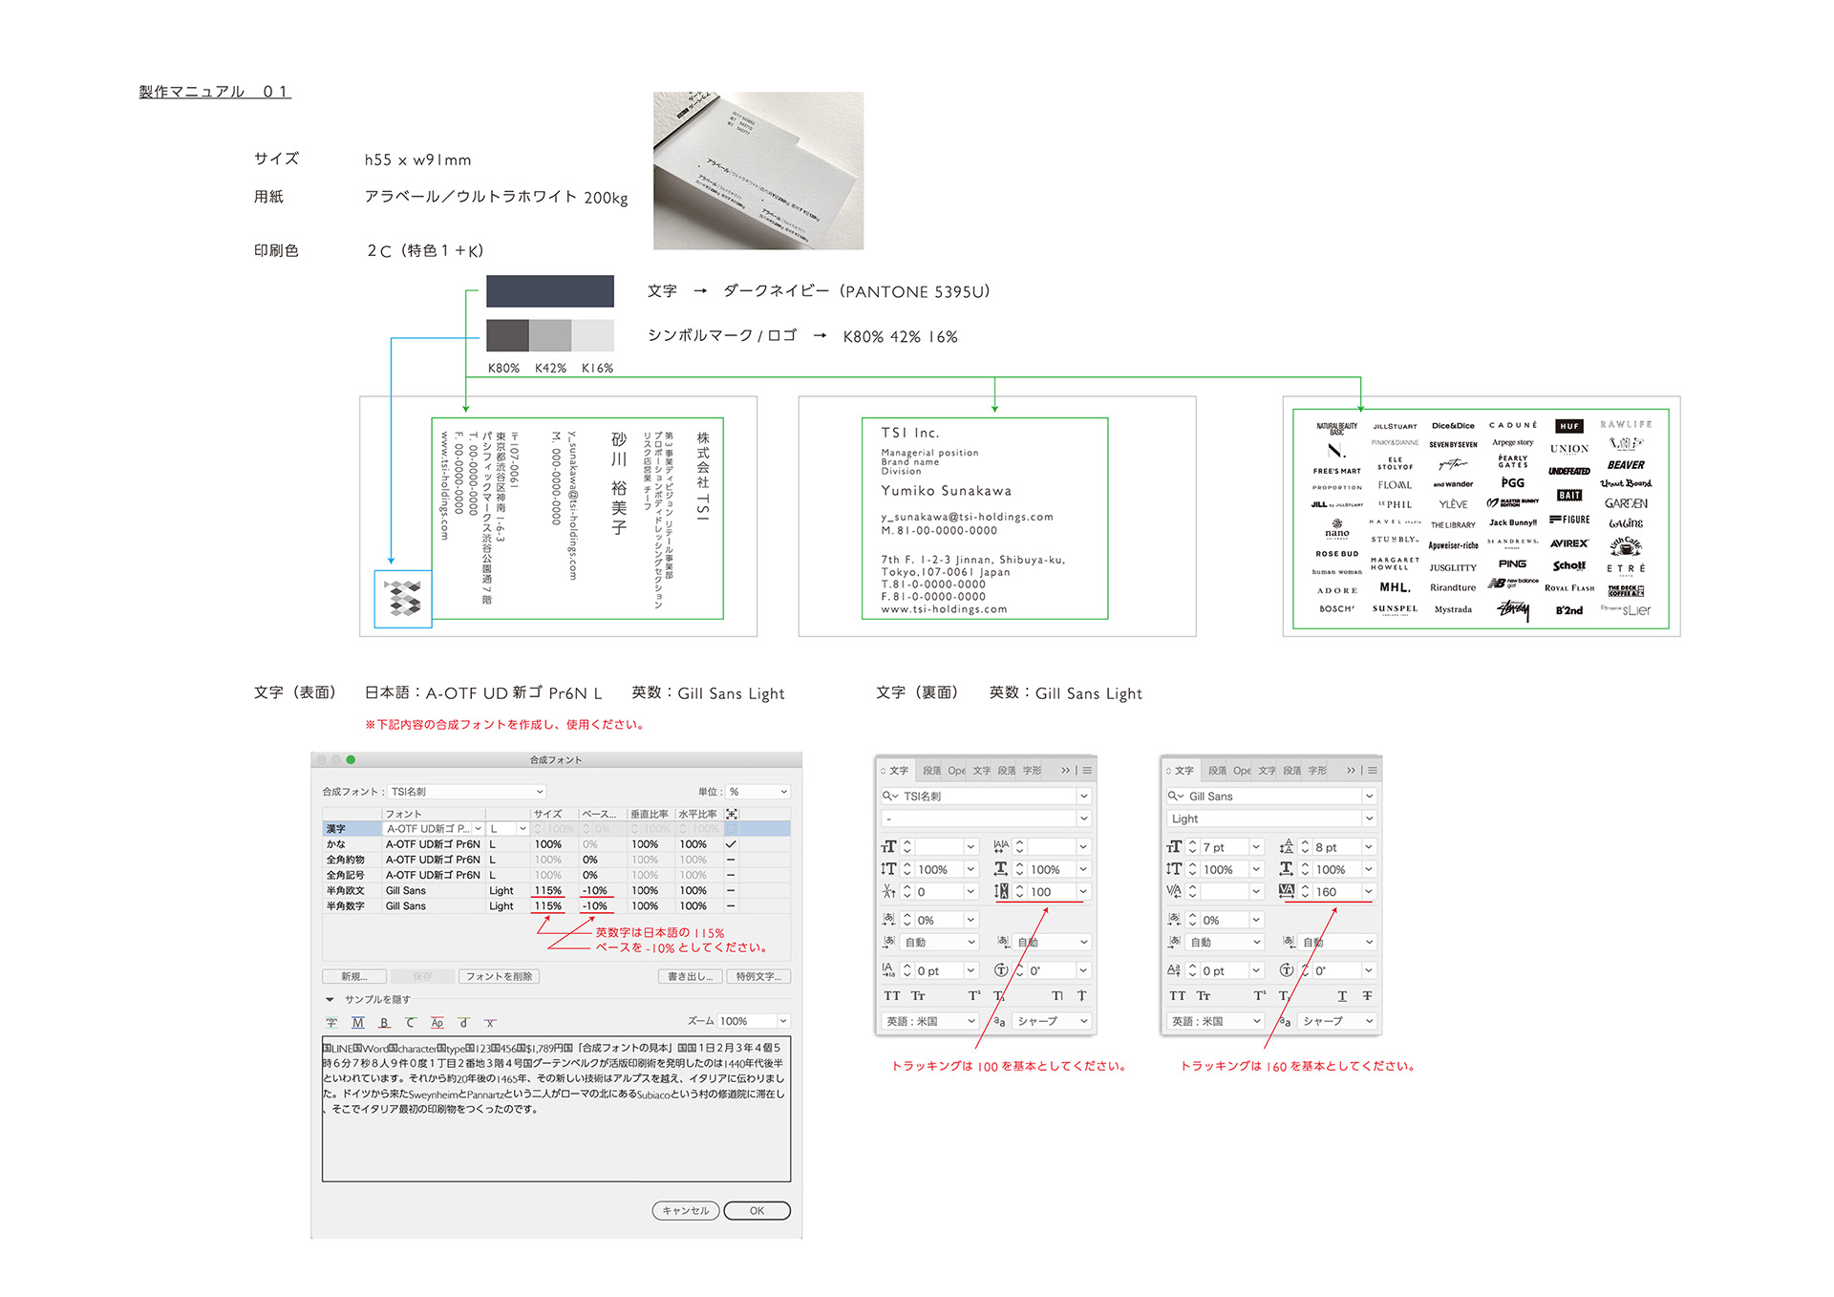The width and height of the screenshot is (1834, 1297).
Task: Click the blue M sample guide icon
Action: pyautogui.click(x=357, y=1023)
